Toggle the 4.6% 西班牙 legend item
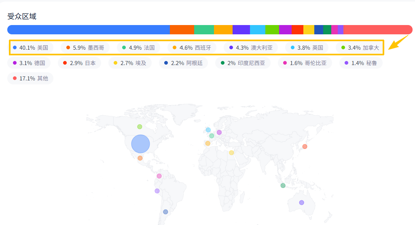This screenshot has height=225, width=415. coord(192,48)
